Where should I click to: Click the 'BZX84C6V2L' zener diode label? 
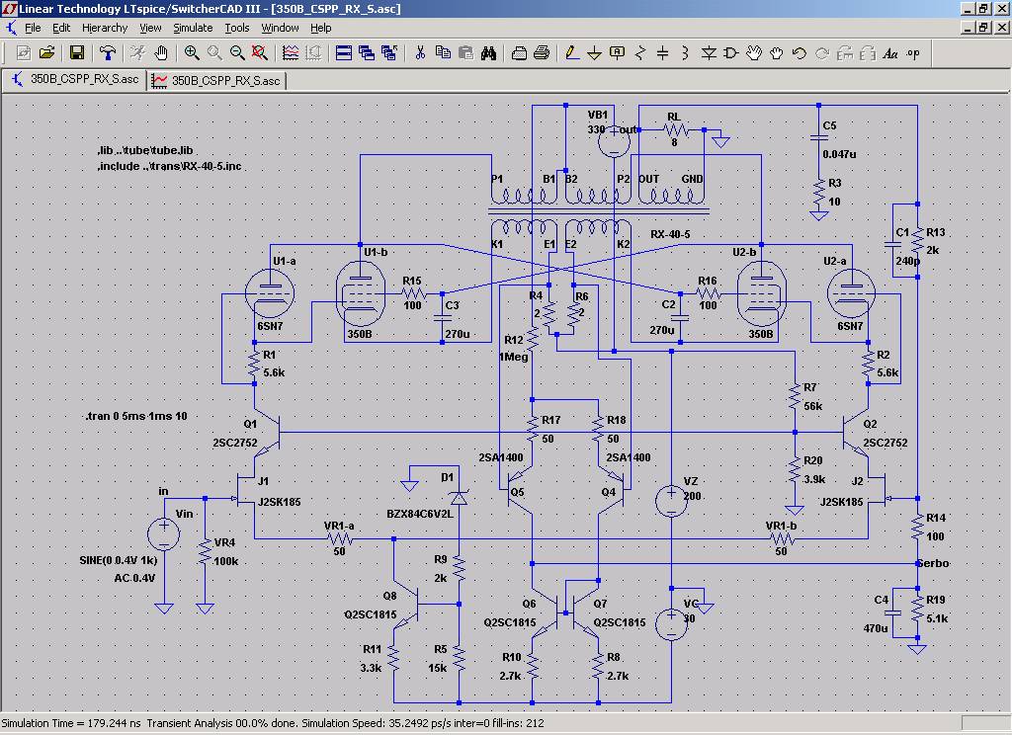419,514
